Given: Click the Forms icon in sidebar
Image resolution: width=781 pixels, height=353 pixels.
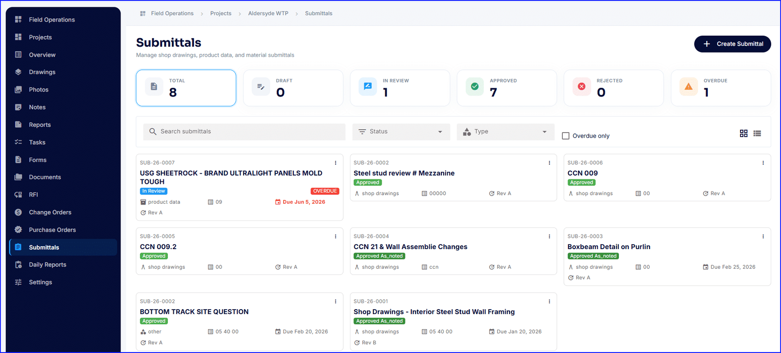Looking at the screenshot, I should [19, 160].
